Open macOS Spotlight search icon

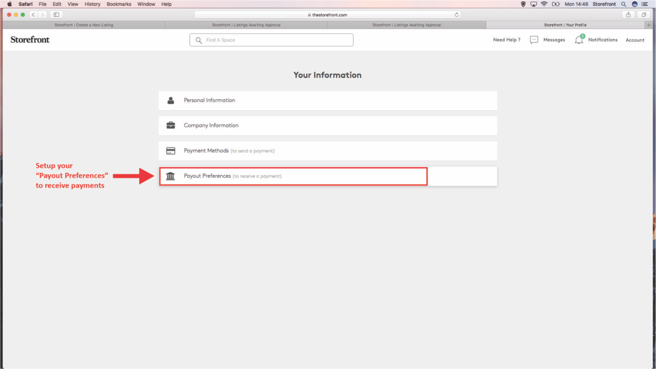[623, 4]
